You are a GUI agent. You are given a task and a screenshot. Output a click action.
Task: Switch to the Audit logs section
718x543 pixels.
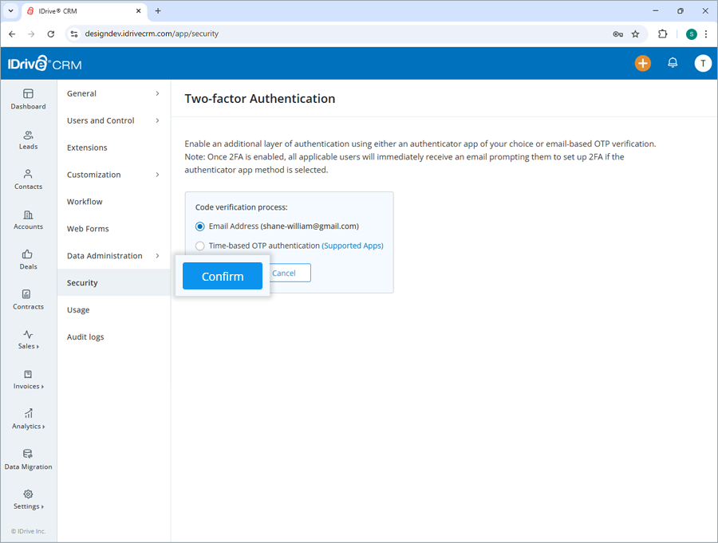tap(85, 336)
